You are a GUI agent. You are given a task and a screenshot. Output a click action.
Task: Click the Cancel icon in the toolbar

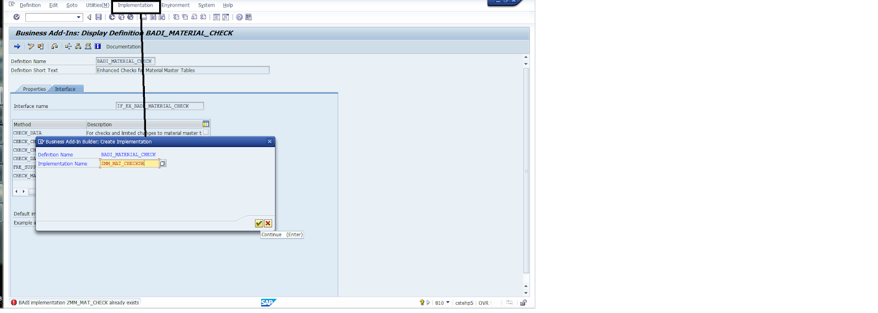coord(130,17)
